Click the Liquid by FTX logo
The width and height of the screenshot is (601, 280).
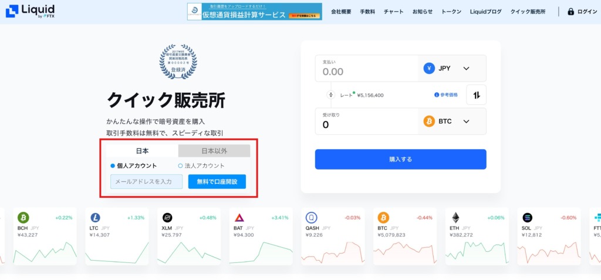click(x=30, y=12)
